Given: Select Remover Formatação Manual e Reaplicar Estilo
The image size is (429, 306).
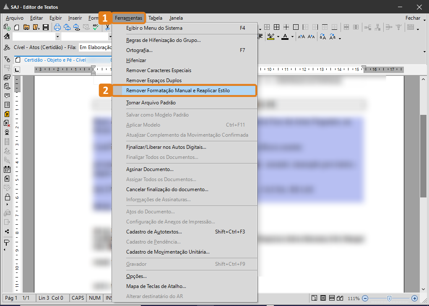Looking at the screenshot, I should pos(185,91).
